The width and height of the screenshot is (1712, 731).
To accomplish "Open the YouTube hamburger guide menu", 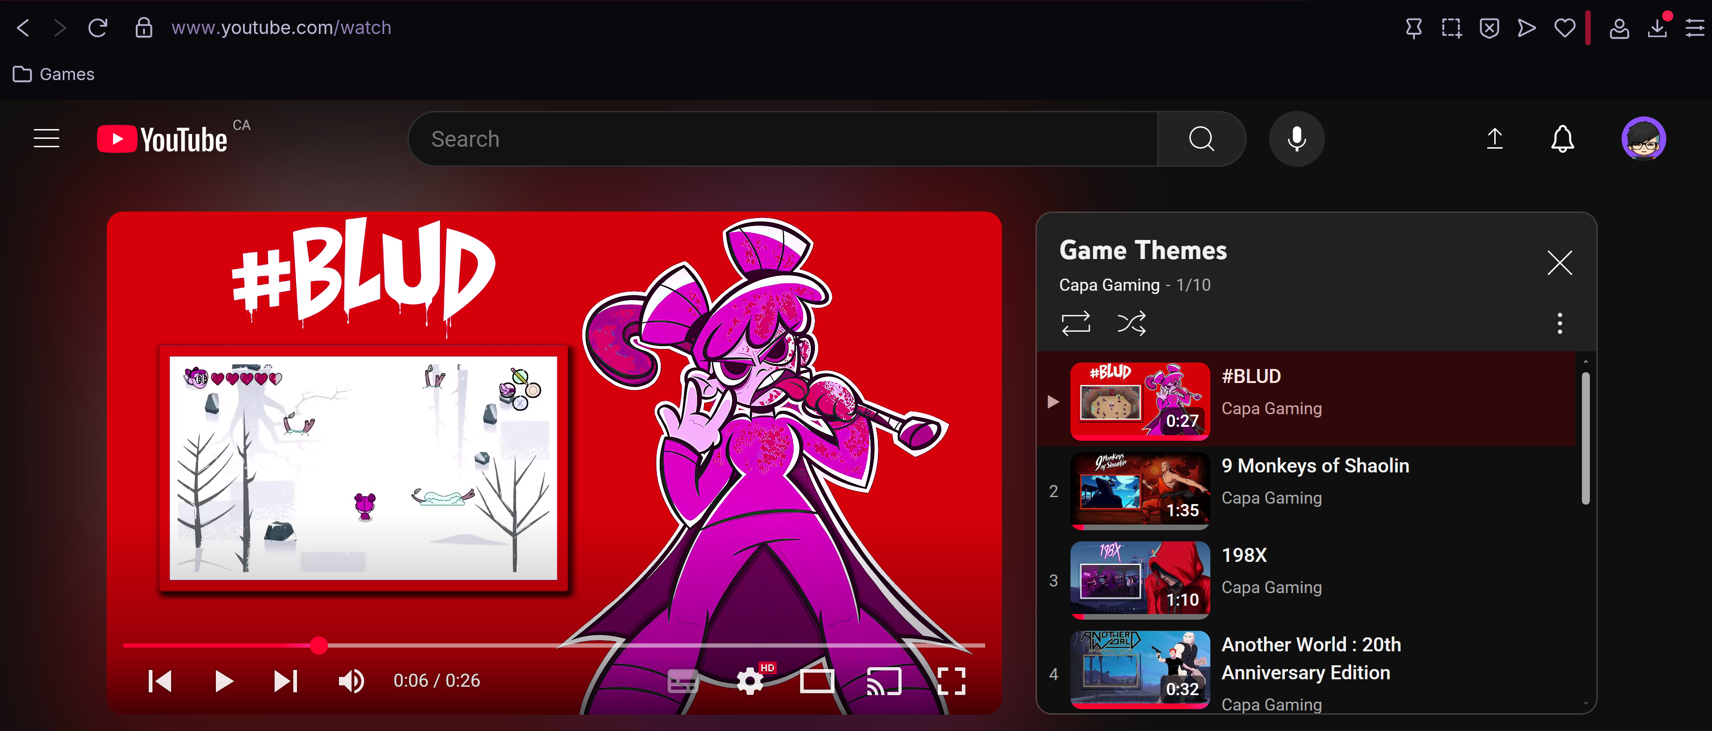I will [47, 139].
